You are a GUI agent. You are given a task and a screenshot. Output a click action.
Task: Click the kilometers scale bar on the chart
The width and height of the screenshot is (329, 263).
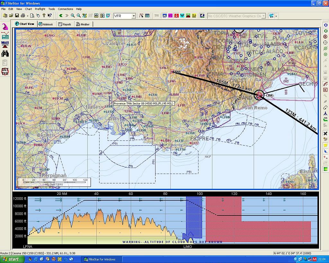[54, 182]
